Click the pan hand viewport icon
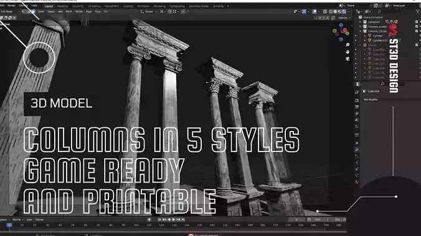 coord(348,52)
